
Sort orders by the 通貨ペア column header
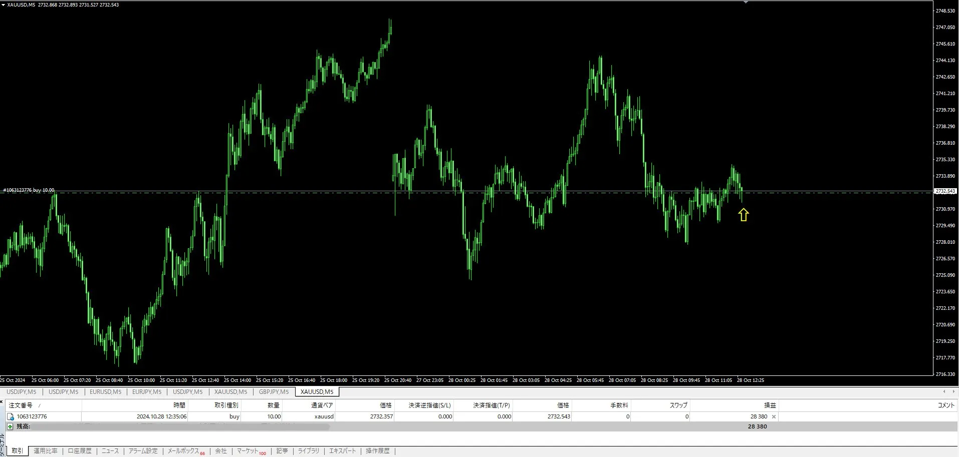coord(309,405)
